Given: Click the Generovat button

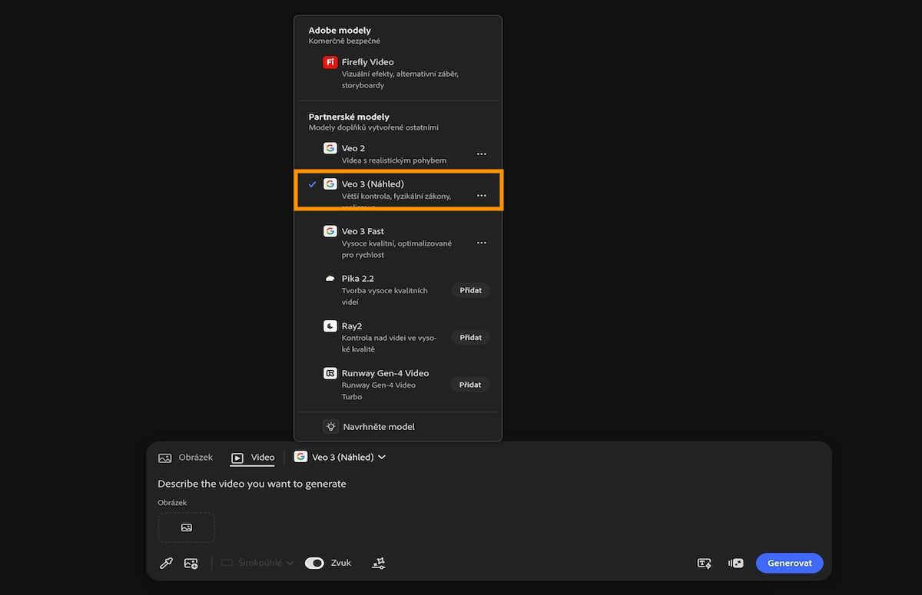Looking at the screenshot, I should coord(790,563).
